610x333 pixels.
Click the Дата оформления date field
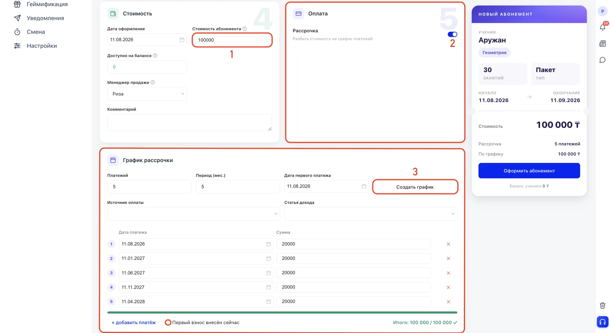coord(147,40)
